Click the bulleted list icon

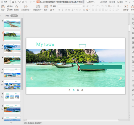(x=93, y=6)
